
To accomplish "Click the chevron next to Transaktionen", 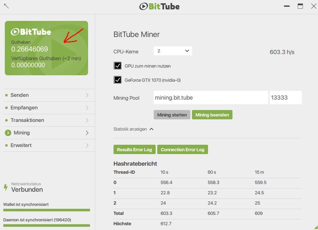I will click(87, 120).
